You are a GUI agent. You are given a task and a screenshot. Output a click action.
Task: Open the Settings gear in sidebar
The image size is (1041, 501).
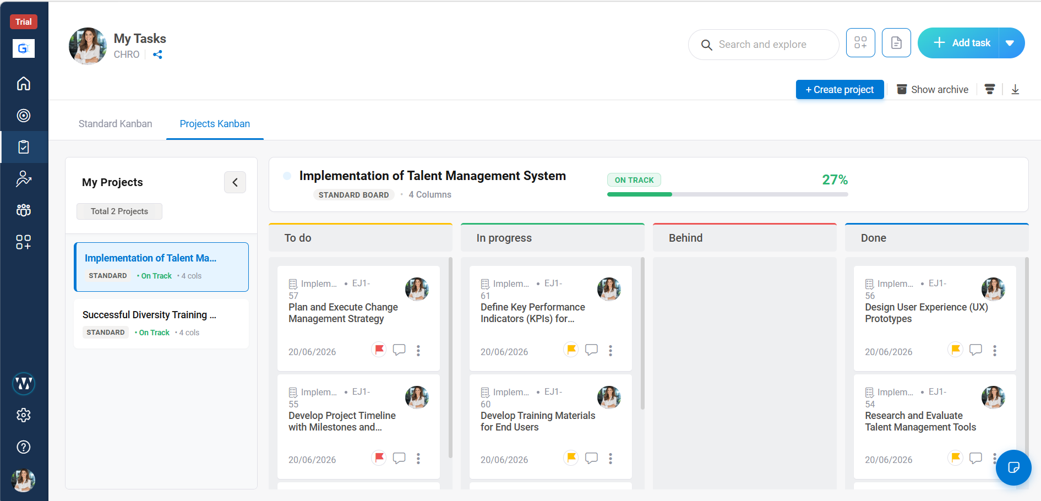coord(24,415)
